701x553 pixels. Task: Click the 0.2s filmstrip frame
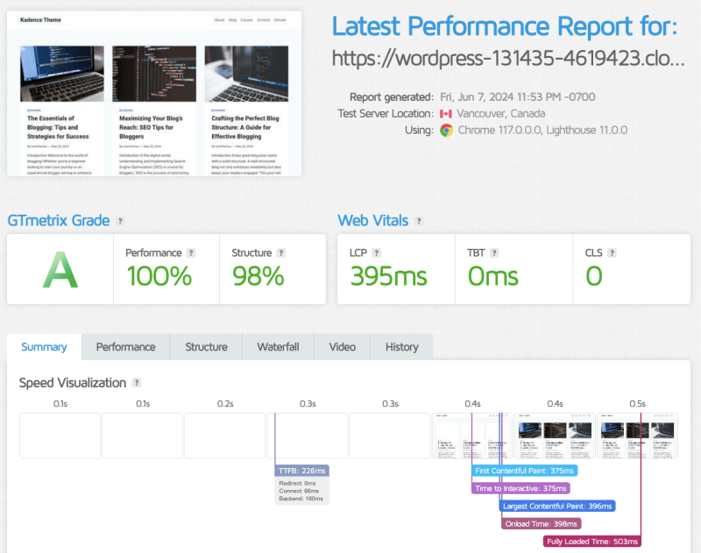pyautogui.click(x=225, y=436)
